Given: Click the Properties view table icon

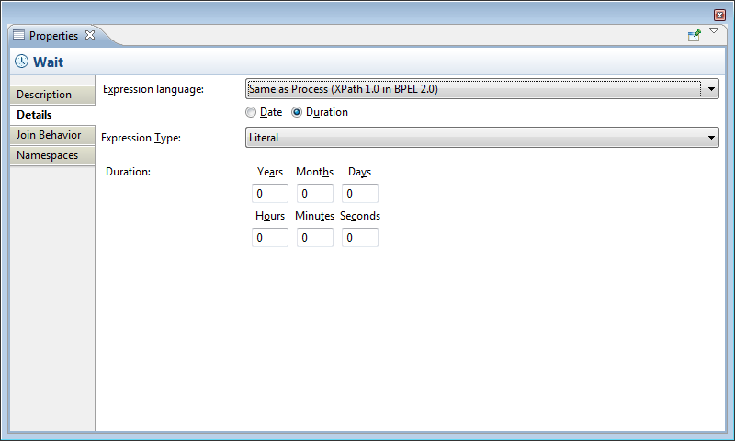Looking at the screenshot, I should [18, 36].
